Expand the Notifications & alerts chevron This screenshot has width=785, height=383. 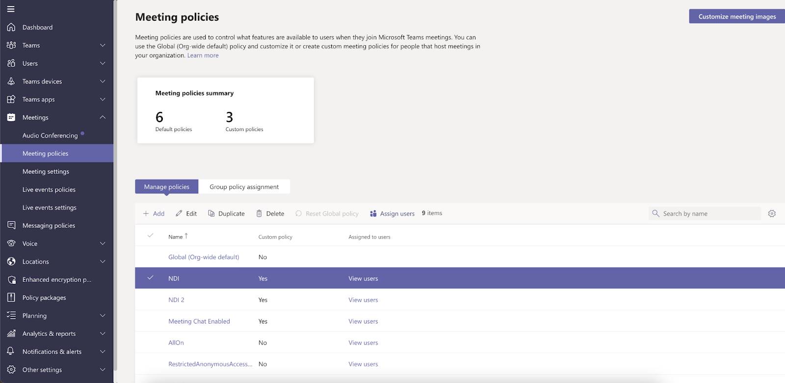(x=103, y=352)
